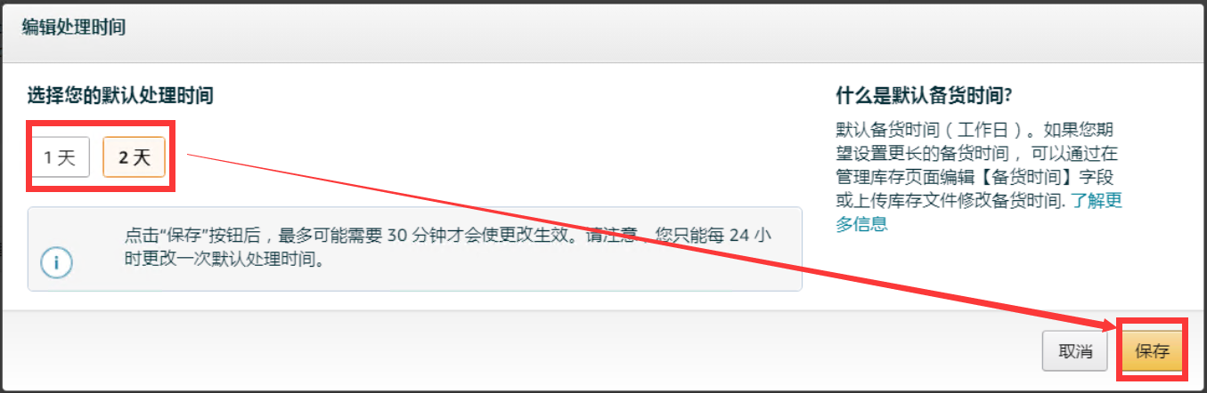Screen dimensions: 1207x393
Task: Click the info circle icon in notice box
Action: click(56, 263)
